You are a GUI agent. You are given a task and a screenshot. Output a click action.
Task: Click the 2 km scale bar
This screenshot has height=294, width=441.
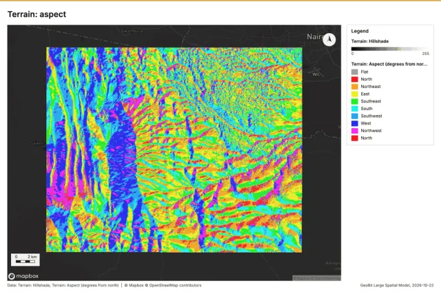[x=25, y=260]
